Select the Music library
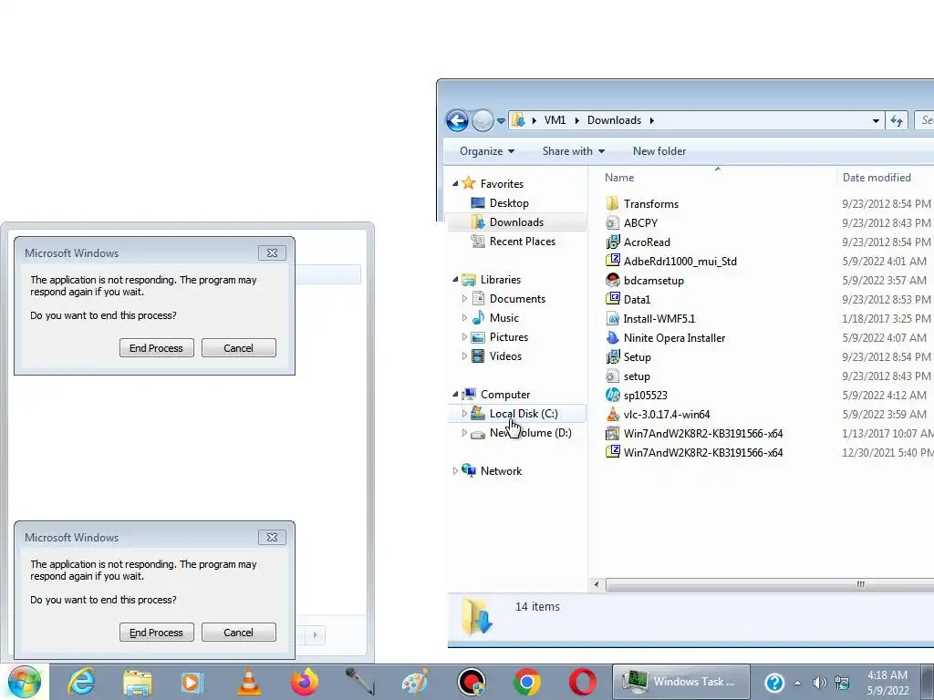This screenshot has height=700, width=934. (x=503, y=318)
